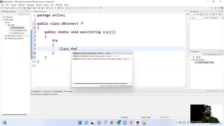Collapse the online package node
Viewport: 224px width, 126px height.
click(x=6, y=25)
